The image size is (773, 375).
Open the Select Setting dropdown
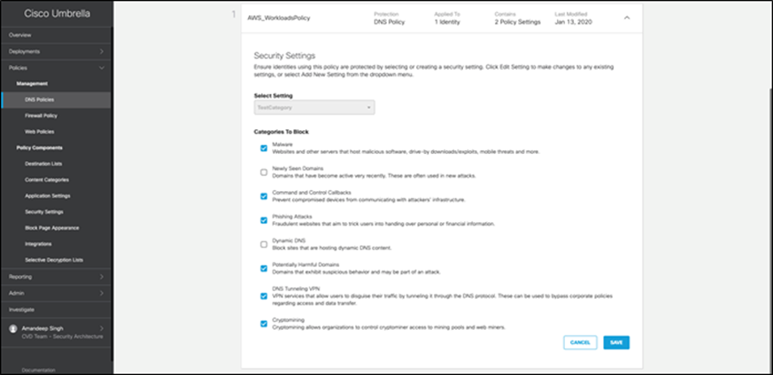[314, 107]
